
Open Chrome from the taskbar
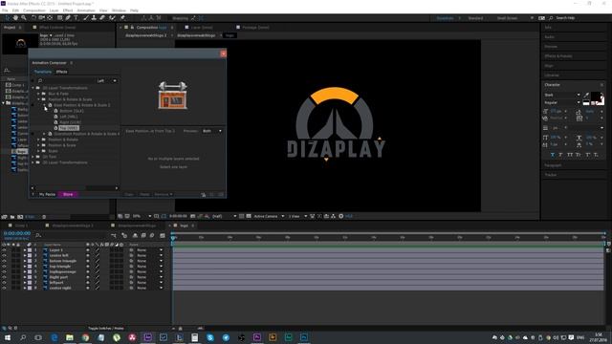coord(85,337)
